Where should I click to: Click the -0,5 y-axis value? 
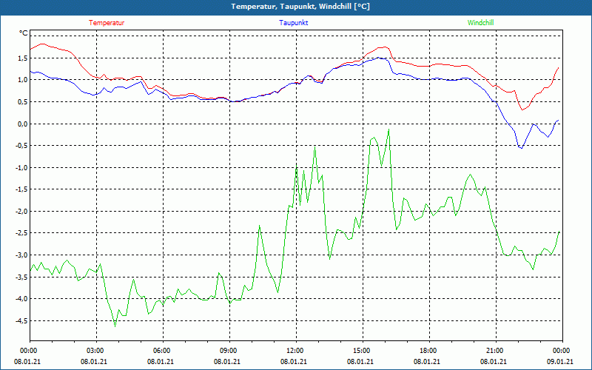coord(21,145)
